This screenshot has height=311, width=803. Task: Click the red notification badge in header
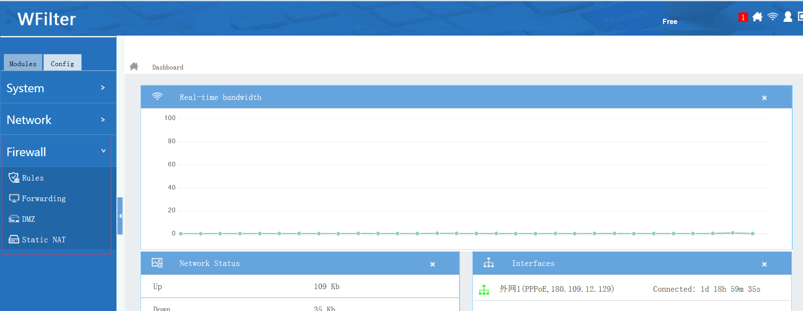coord(742,18)
